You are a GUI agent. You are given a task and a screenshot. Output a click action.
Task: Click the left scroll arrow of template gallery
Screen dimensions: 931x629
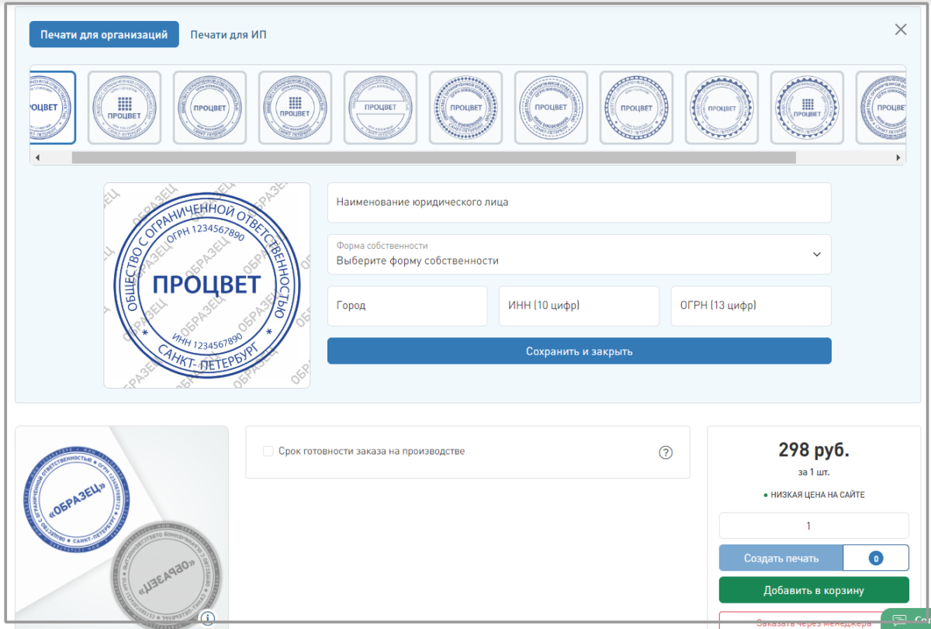(37, 157)
